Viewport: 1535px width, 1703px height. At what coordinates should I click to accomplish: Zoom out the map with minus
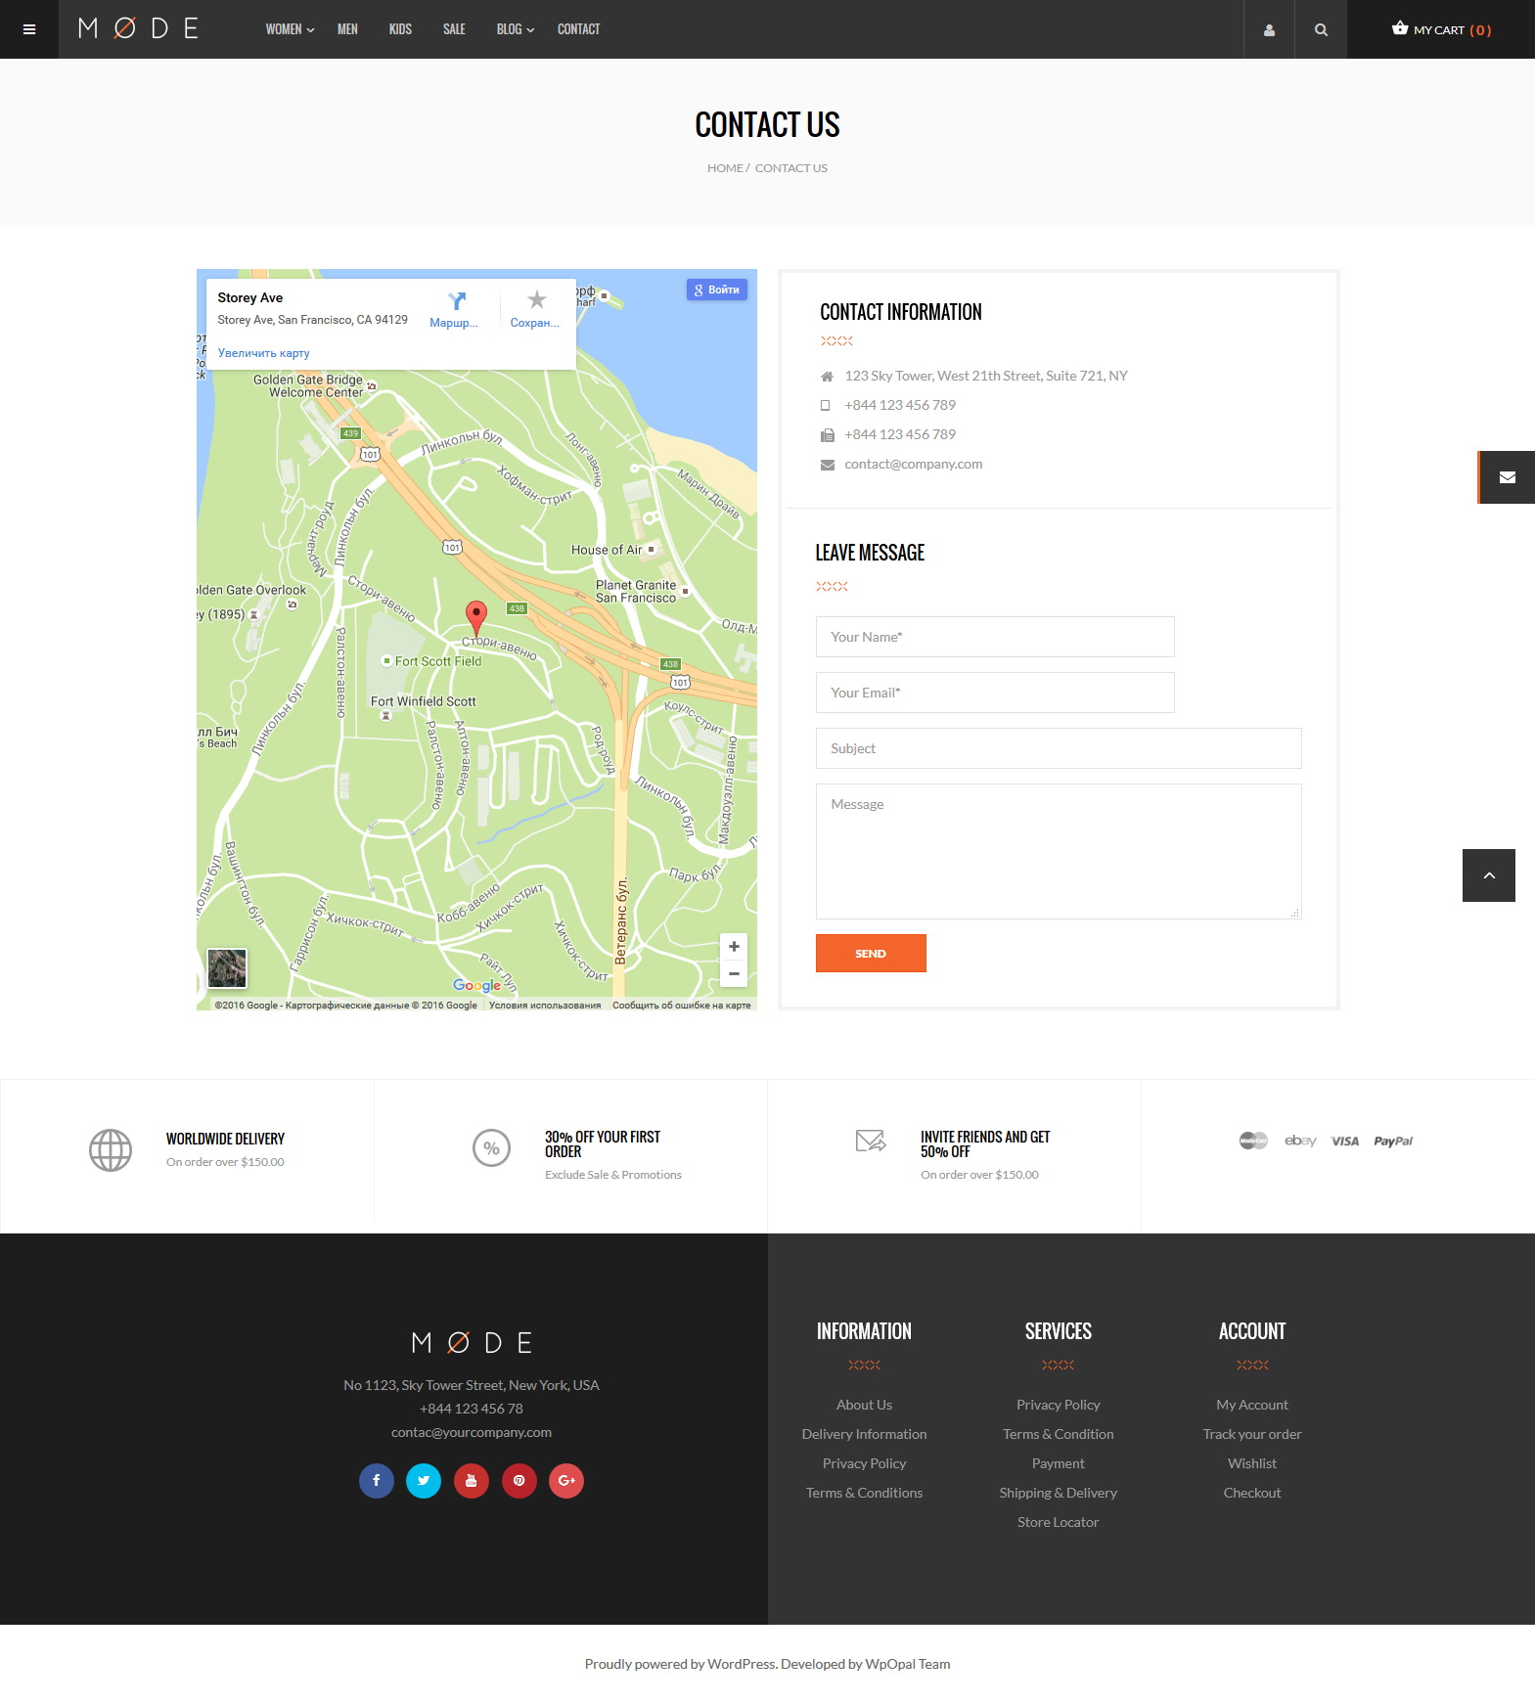(x=734, y=973)
